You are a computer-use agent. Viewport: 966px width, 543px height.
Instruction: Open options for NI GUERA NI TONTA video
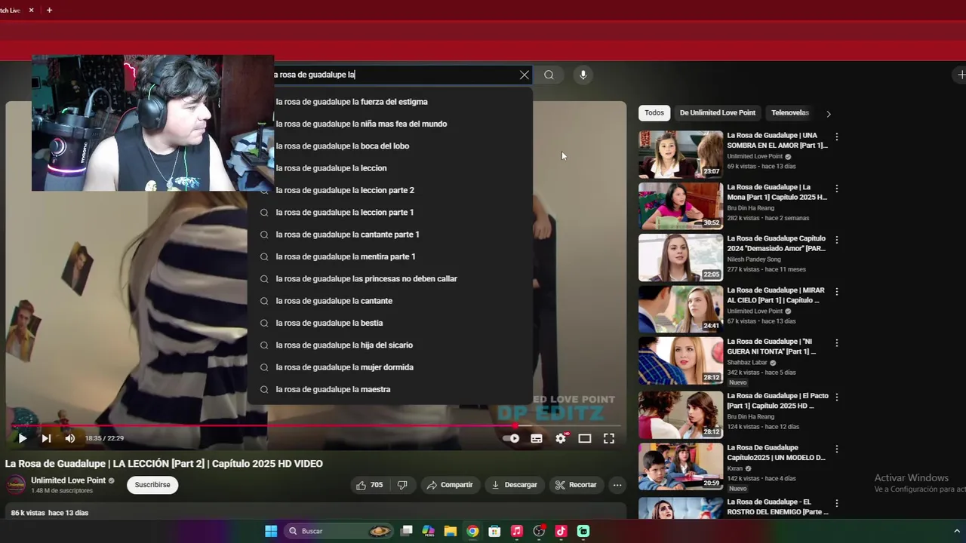click(836, 342)
